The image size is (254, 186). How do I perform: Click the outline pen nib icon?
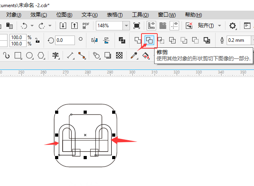click(x=222, y=40)
